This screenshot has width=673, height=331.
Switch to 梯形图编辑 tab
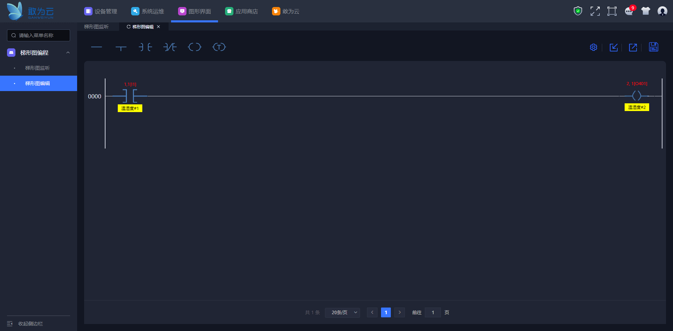pyautogui.click(x=143, y=27)
